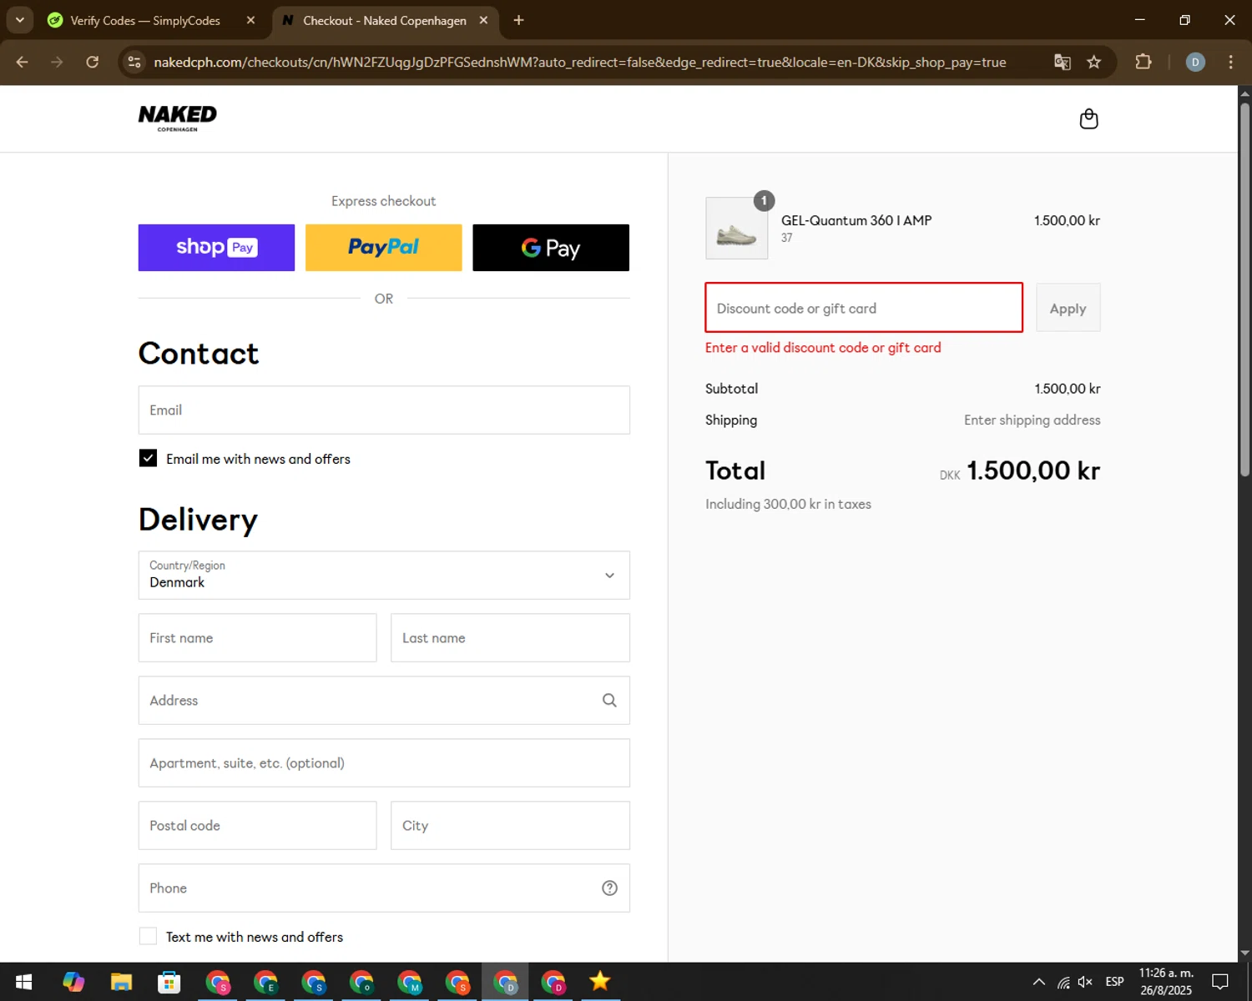Screen dimensions: 1252x1001
Task: Open the tab search dropdown arrow
Action: pos(19,20)
